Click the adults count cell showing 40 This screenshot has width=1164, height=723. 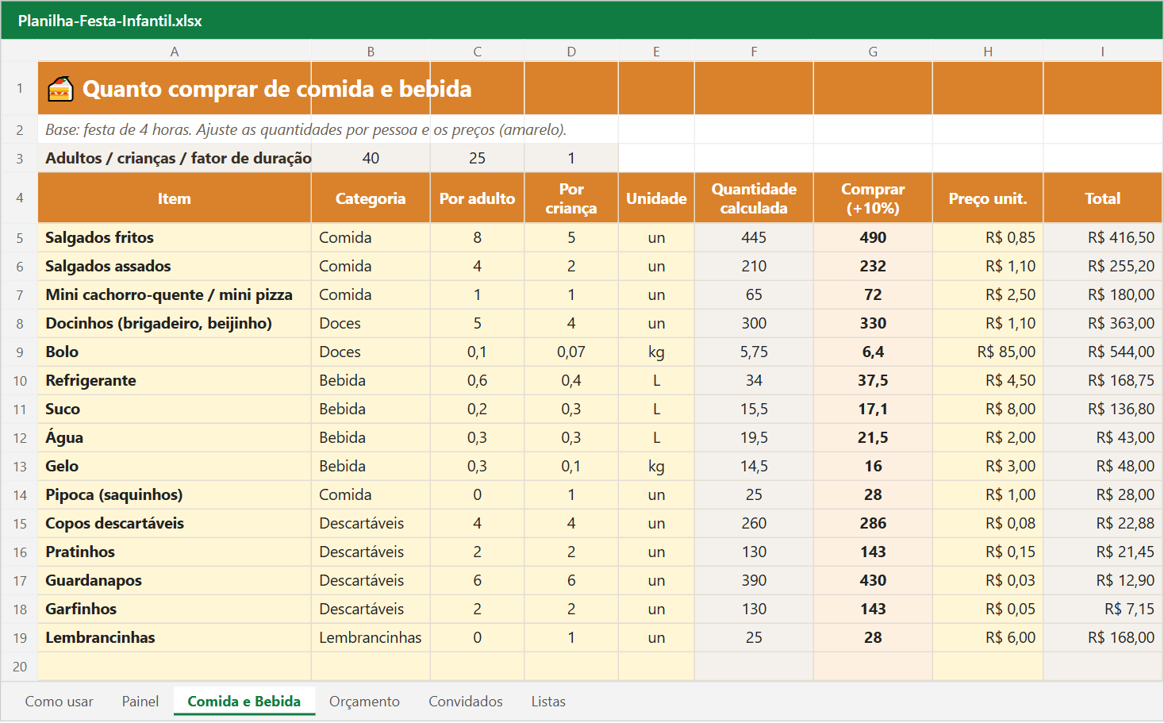pyautogui.click(x=371, y=158)
